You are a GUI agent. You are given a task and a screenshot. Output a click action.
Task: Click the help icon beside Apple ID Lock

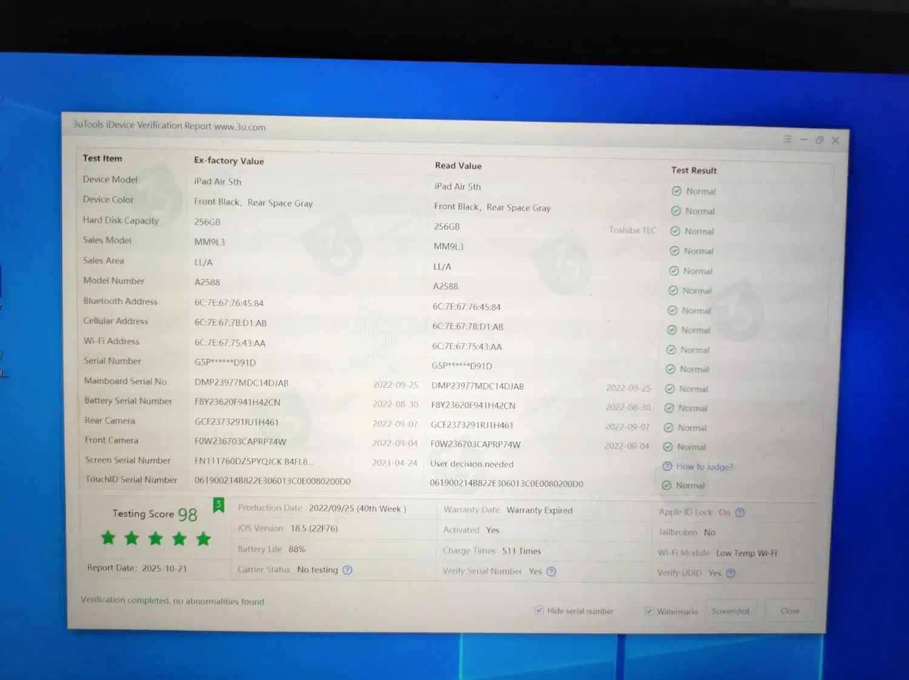pyautogui.click(x=739, y=513)
